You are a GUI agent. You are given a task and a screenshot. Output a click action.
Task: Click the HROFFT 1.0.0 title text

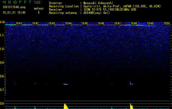(22, 2)
